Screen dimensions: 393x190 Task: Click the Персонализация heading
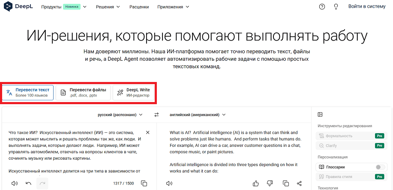click(333, 157)
